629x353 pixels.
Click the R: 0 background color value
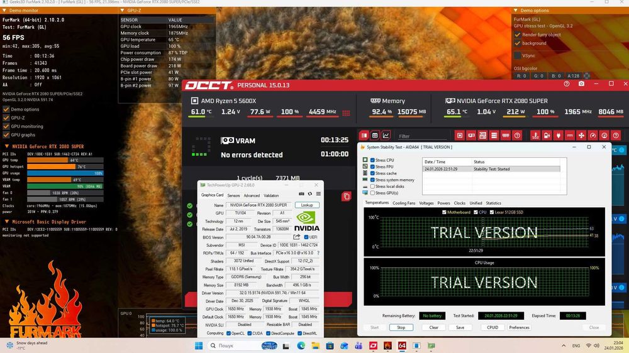pos(521,76)
